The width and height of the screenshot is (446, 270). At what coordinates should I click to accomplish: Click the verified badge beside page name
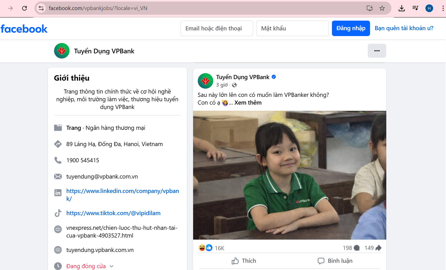[x=274, y=77]
